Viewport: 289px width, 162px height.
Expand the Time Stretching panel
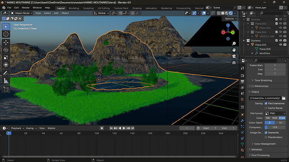click(263, 80)
